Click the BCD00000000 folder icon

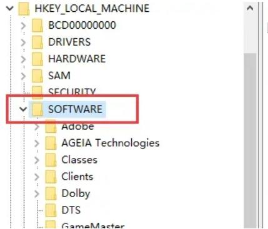(x=37, y=26)
